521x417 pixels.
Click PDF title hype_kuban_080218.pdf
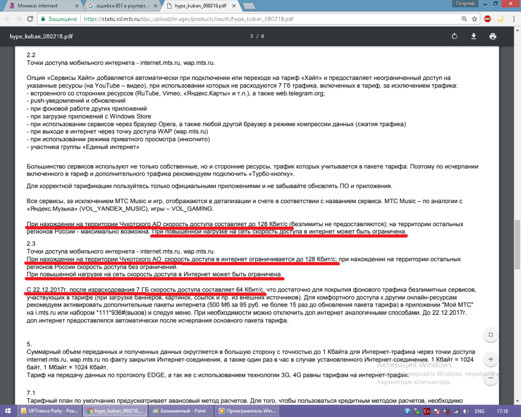(x=41, y=36)
